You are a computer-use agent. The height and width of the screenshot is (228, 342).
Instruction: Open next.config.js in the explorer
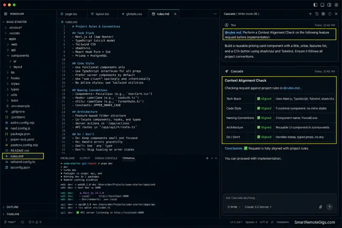pyautogui.click(x=20, y=128)
